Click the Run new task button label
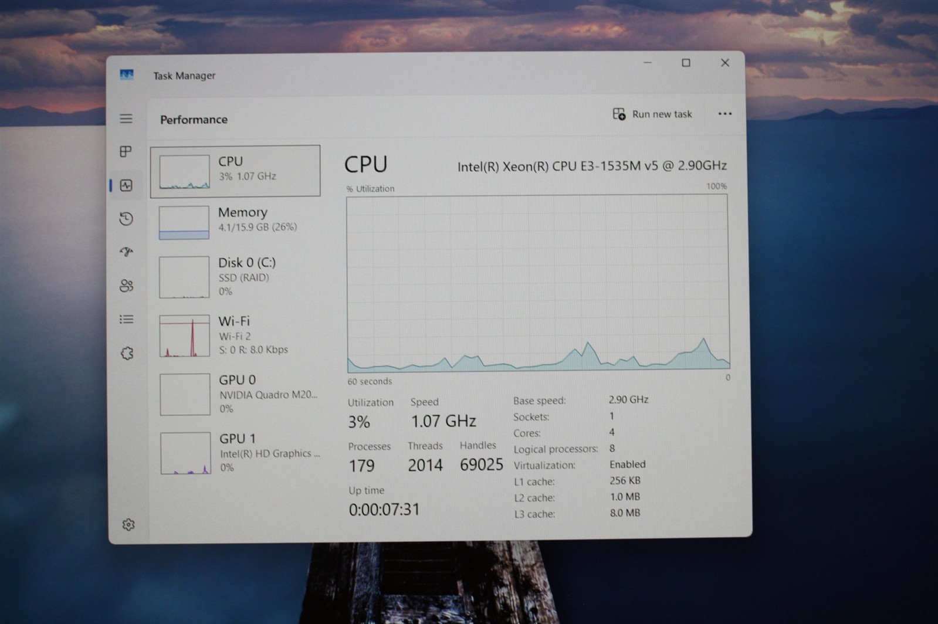Screen dimensions: 938x624 [x=662, y=114]
